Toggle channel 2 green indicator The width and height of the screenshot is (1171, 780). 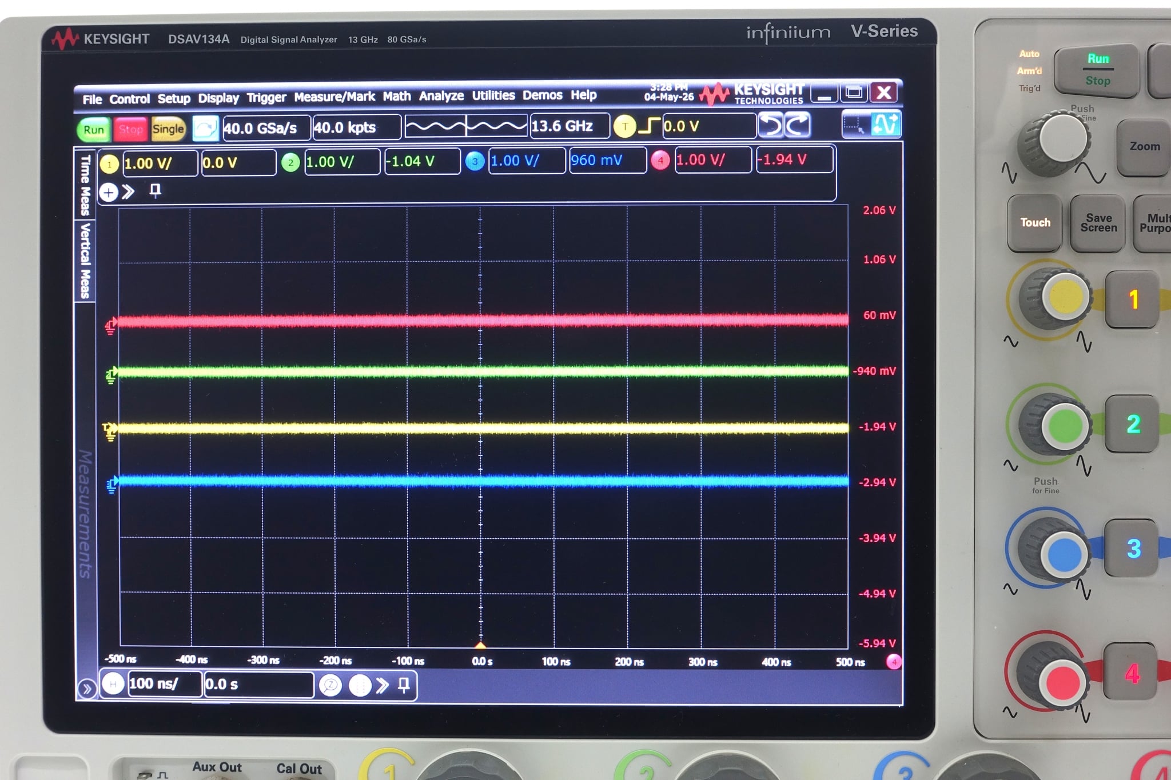pyautogui.click(x=290, y=163)
